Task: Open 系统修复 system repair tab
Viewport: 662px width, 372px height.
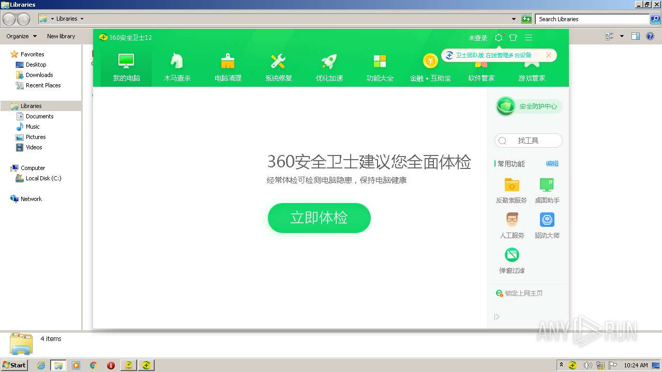Action: pos(278,68)
